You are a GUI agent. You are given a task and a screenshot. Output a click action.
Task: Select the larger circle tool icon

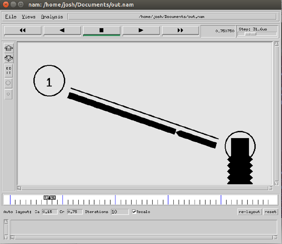pyautogui.click(x=8, y=83)
